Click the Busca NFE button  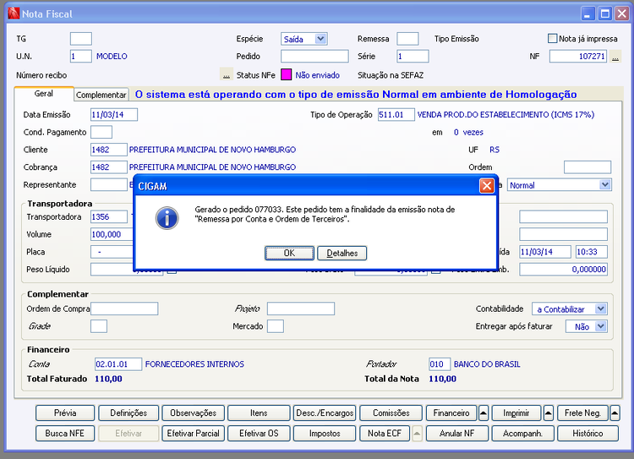(65, 434)
